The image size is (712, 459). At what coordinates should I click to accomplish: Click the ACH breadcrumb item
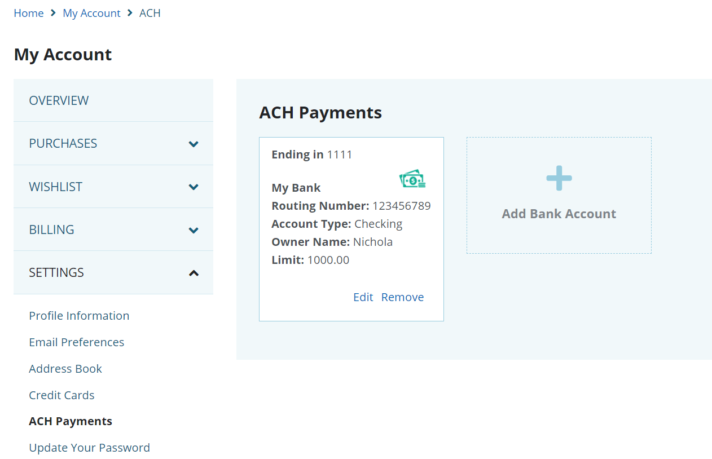coord(150,13)
